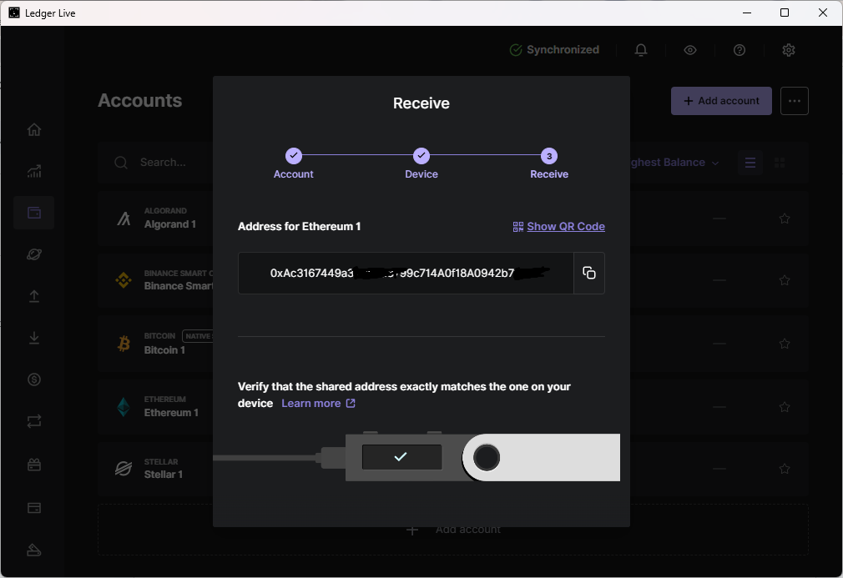The height and width of the screenshot is (578, 843).
Task: Click the Bitcoin logo icon
Action: click(124, 344)
